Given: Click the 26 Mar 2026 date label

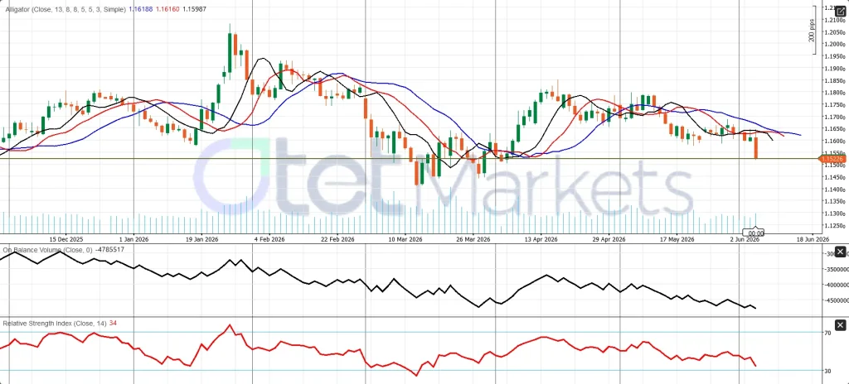Looking at the screenshot, I should pos(472,239).
